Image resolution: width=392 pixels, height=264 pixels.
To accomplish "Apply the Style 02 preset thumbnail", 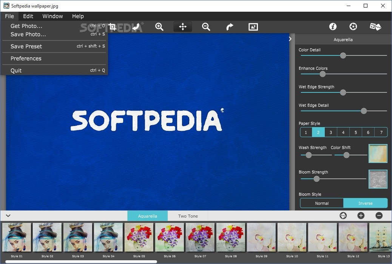I will [47, 237].
